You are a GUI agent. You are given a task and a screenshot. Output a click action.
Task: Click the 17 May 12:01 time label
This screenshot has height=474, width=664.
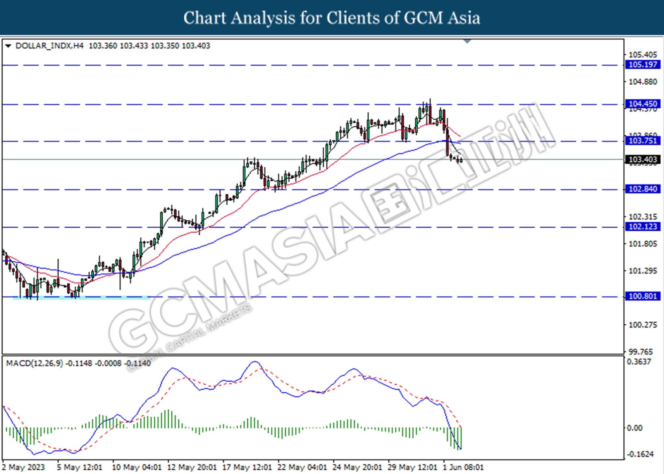click(x=247, y=467)
